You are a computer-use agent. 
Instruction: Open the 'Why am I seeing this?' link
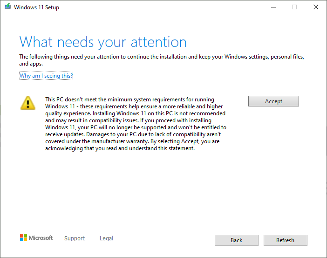click(x=46, y=75)
